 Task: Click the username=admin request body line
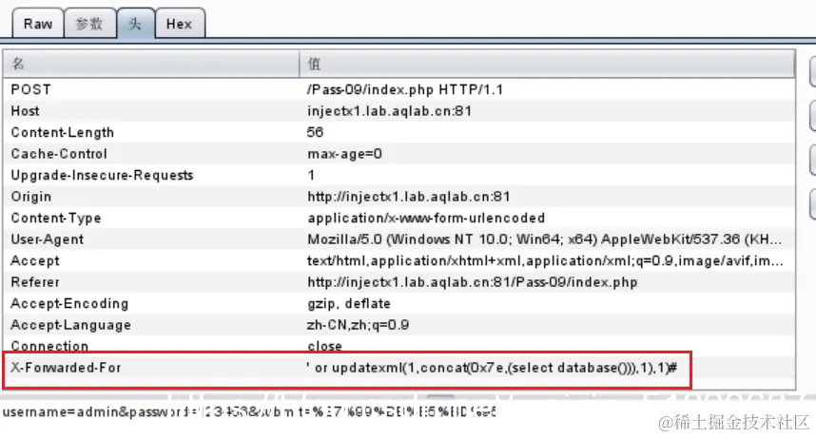(250, 412)
